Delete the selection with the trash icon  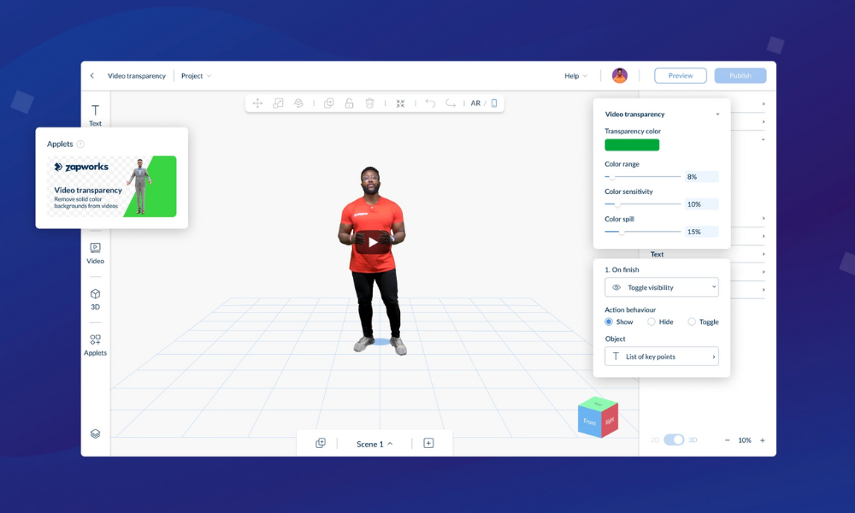point(369,103)
